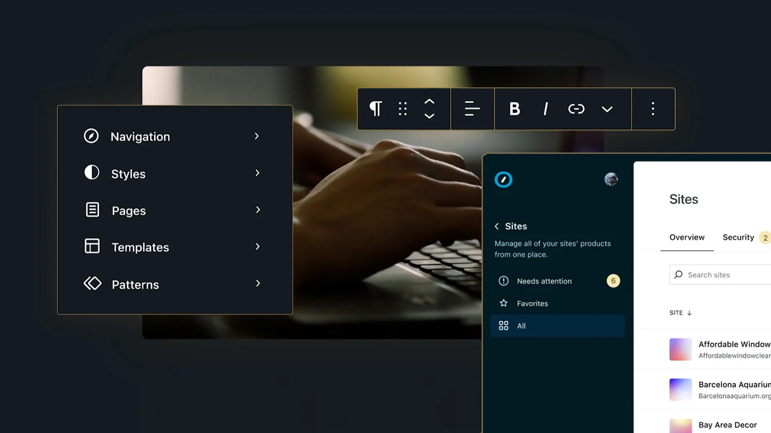Expand Styles with its chevron arrow
Image resolution: width=771 pixels, height=433 pixels.
pyautogui.click(x=257, y=173)
